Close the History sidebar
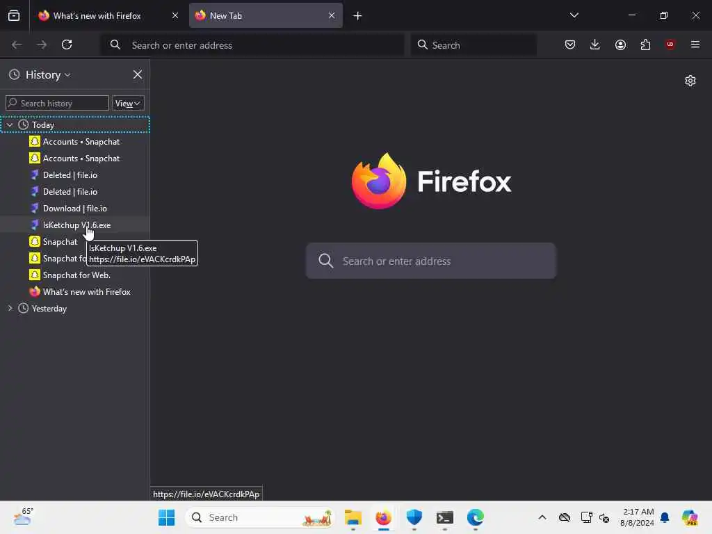 pos(138,74)
